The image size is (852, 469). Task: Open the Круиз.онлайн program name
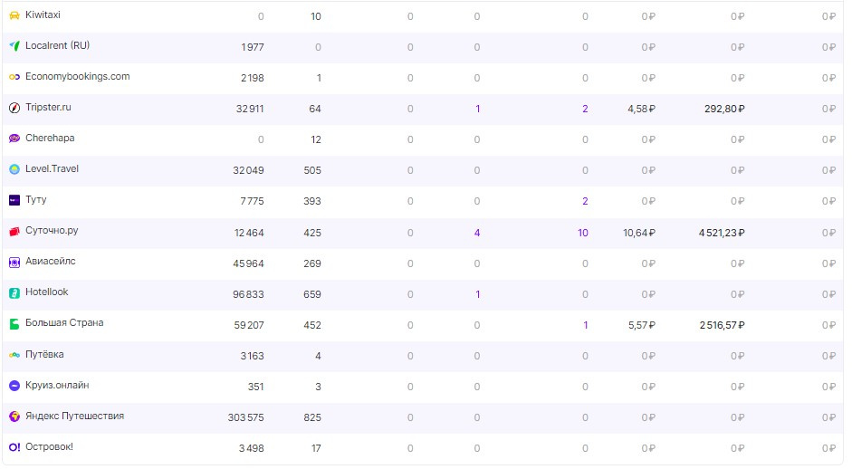point(57,386)
